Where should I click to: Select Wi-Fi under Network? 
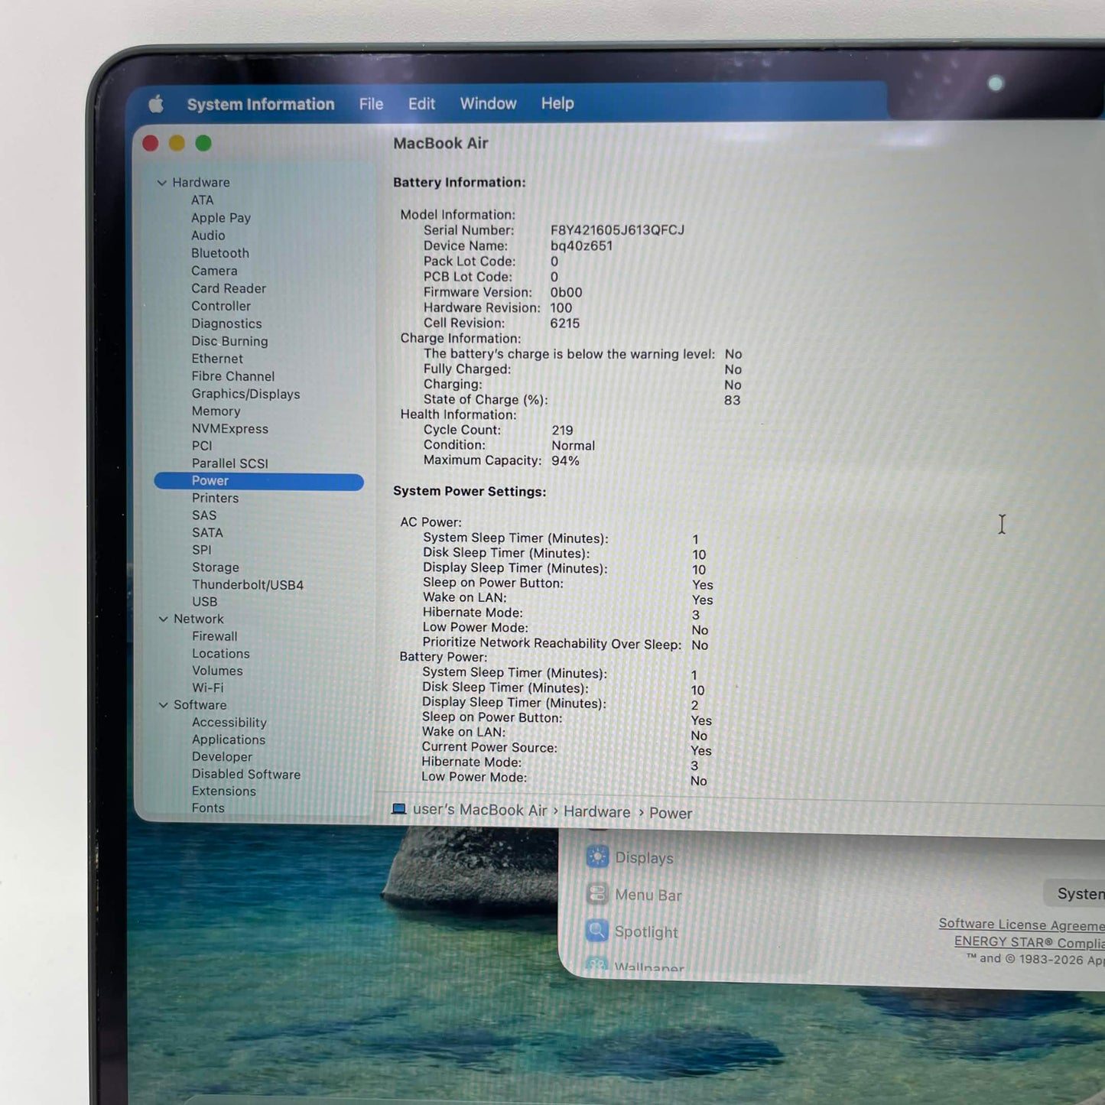(x=208, y=688)
